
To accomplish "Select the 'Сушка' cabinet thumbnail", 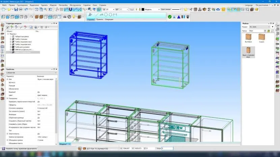I will pos(261,38).
